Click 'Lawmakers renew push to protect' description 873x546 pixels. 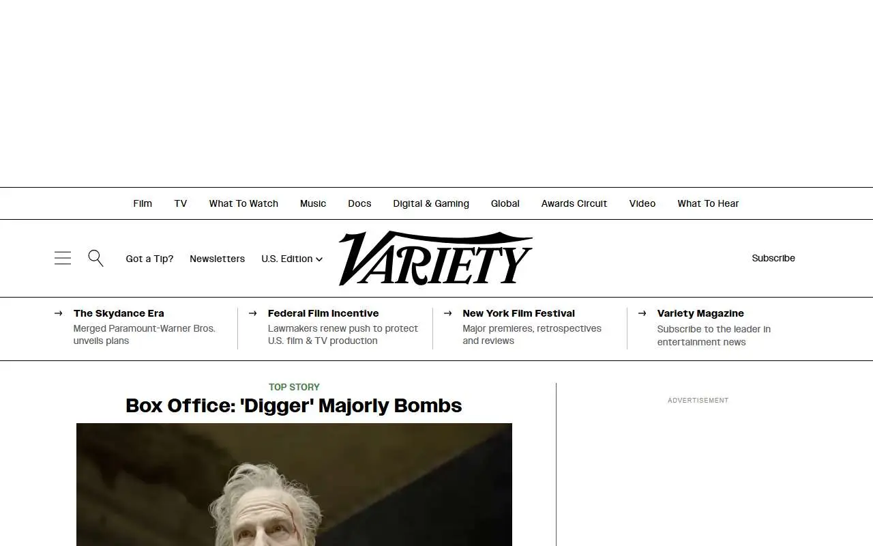343,334
